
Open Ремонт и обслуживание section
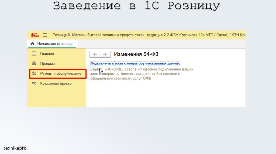[x=58, y=74]
